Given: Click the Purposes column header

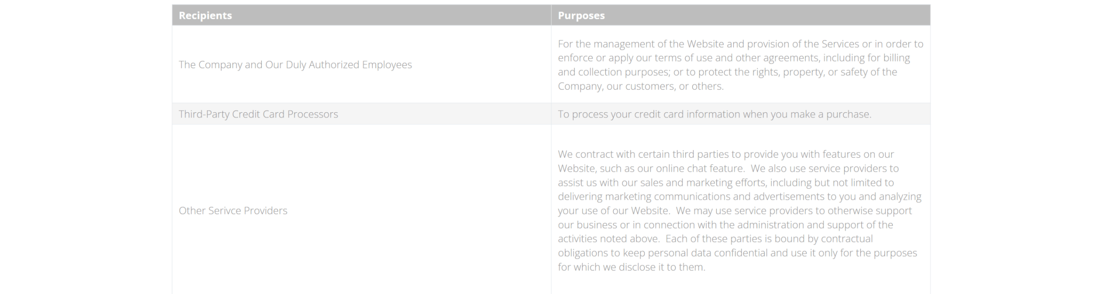Looking at the screenshot, I should pos(581,15).
